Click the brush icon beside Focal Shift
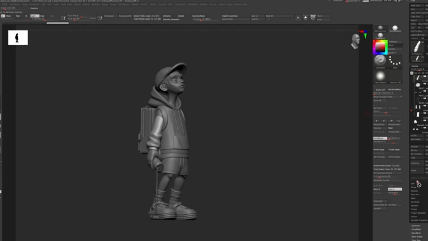 pyautogui.click(x=63, y=18)
